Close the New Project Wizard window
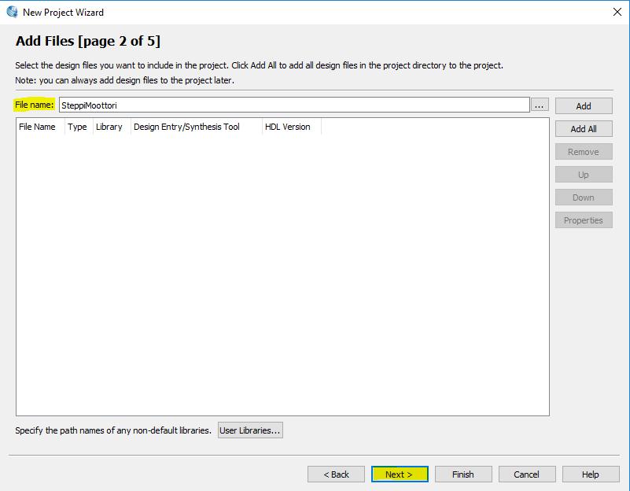The width and height of the screenshot is (630, 491). pos(617,12)
